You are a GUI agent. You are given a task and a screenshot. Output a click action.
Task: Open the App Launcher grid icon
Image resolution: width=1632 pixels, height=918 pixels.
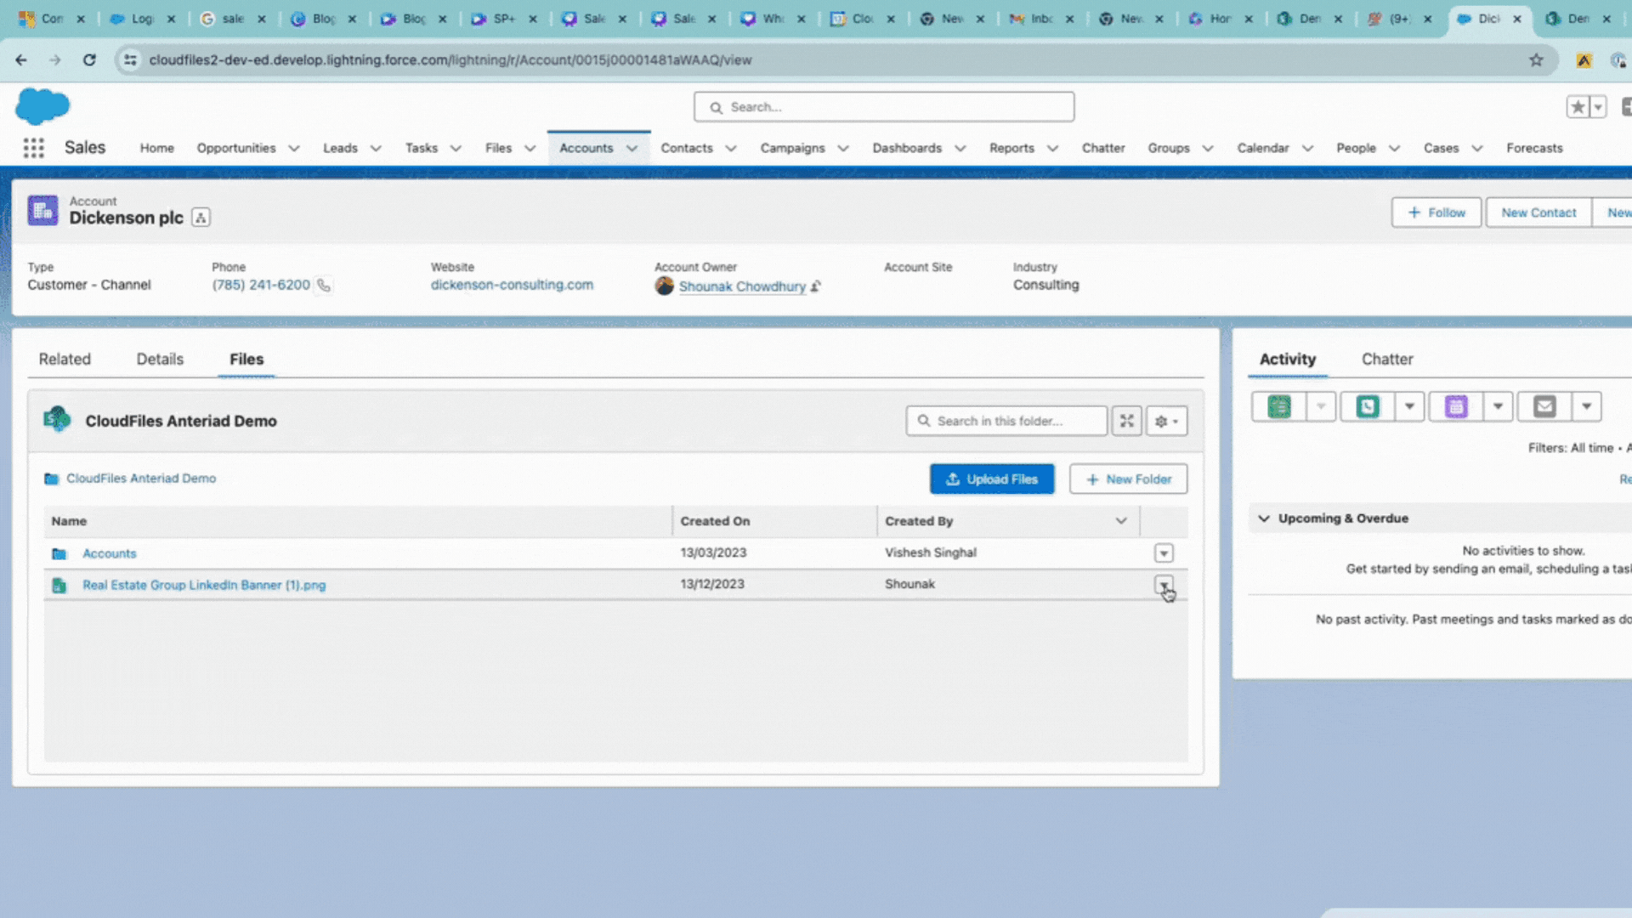(33, 148)
